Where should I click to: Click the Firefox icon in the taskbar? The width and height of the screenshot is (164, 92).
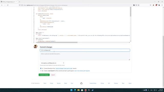tap(86, 90)
